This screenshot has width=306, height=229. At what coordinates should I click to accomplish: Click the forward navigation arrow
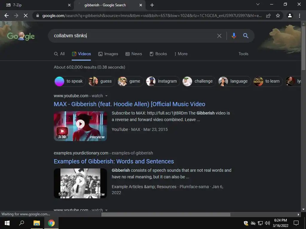coord(16,16)
